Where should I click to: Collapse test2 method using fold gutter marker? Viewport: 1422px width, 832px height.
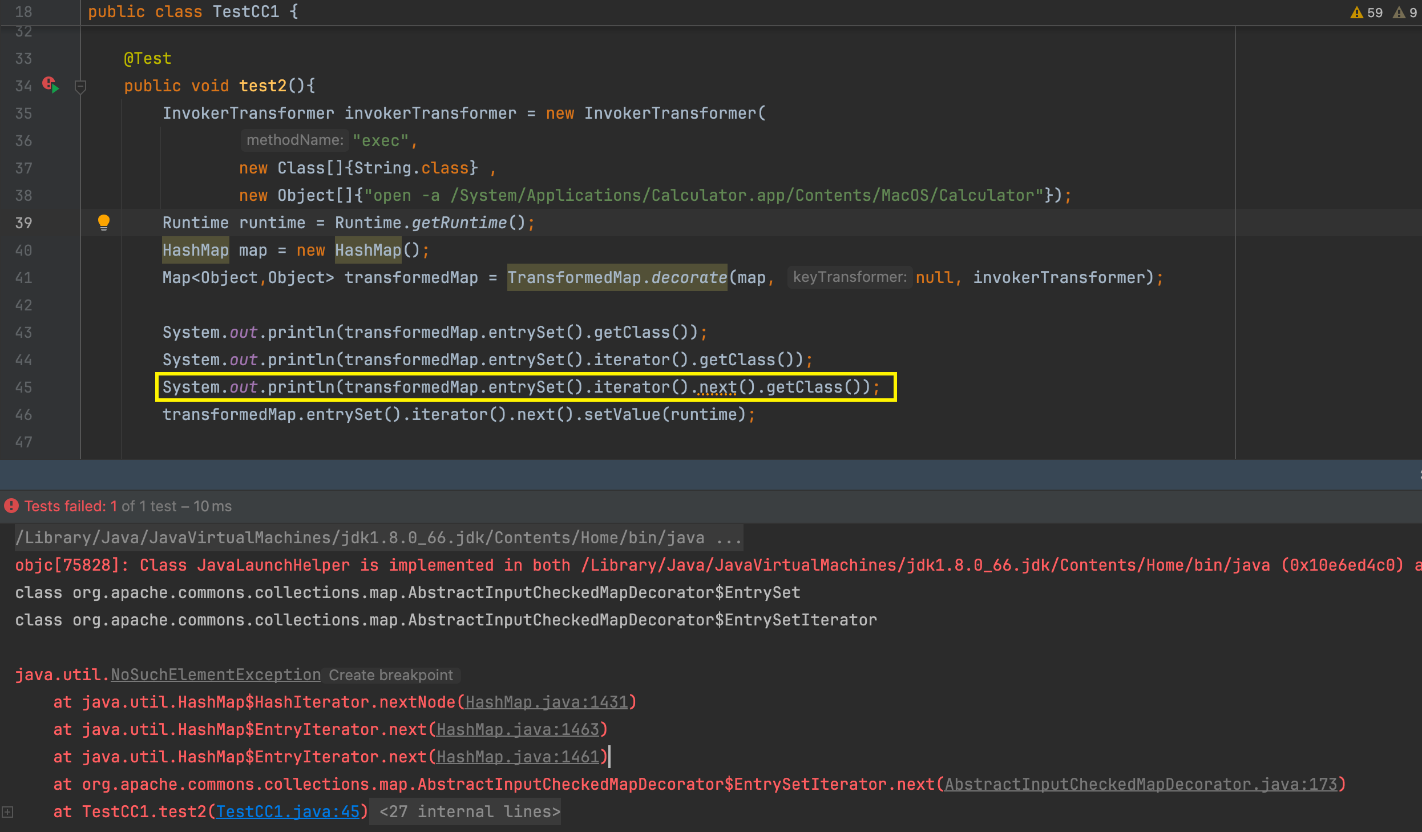coord(80,87)
